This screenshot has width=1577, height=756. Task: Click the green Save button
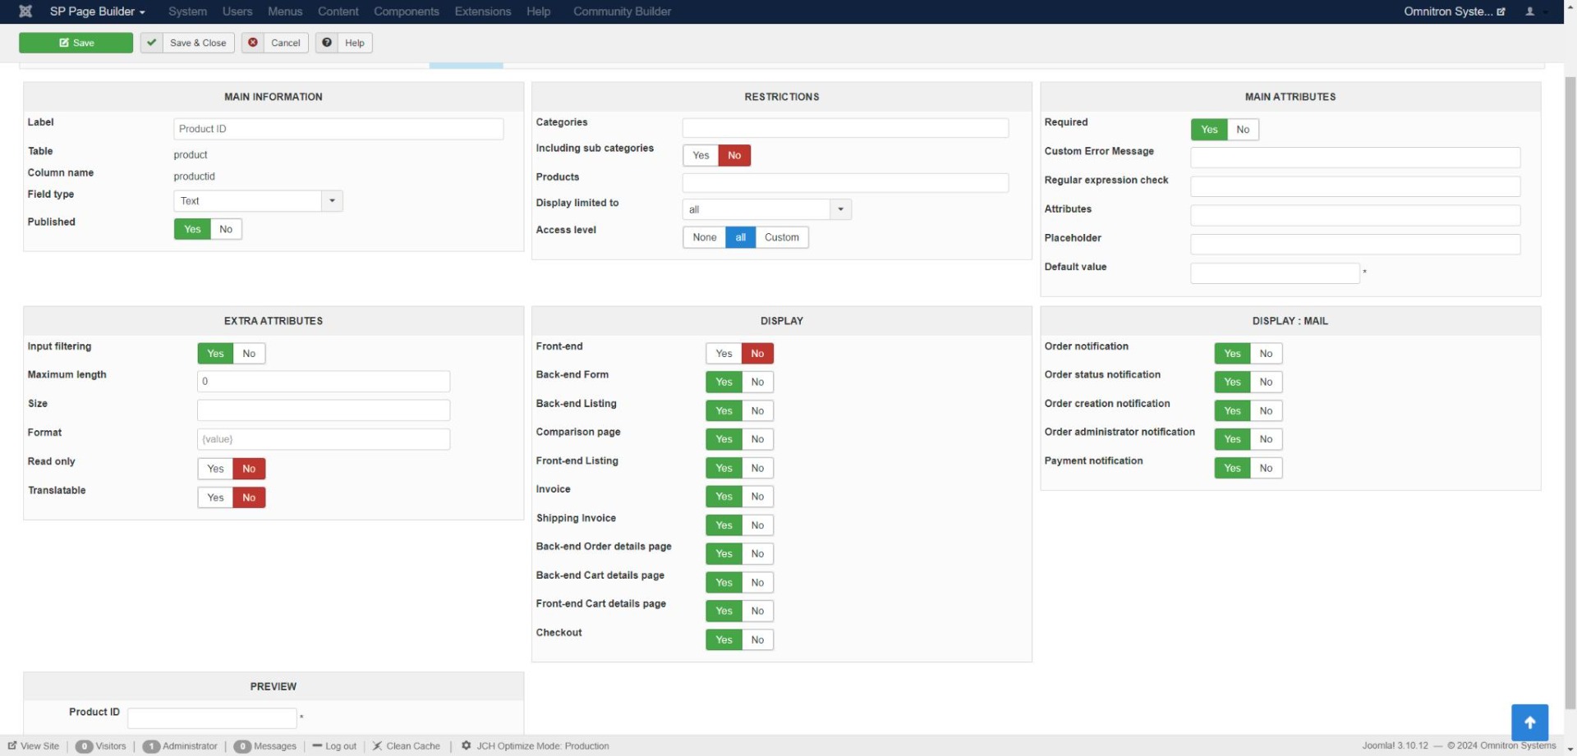[76, 43]
